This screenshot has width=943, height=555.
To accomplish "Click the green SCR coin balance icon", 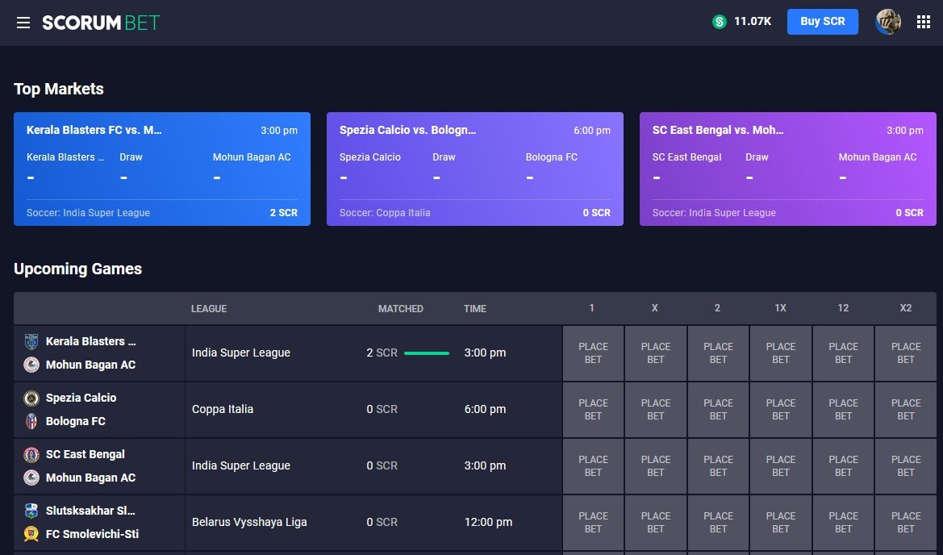I will (x=720, y=22).
